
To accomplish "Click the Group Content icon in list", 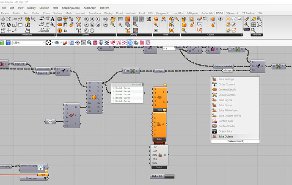I will point(214,94).
